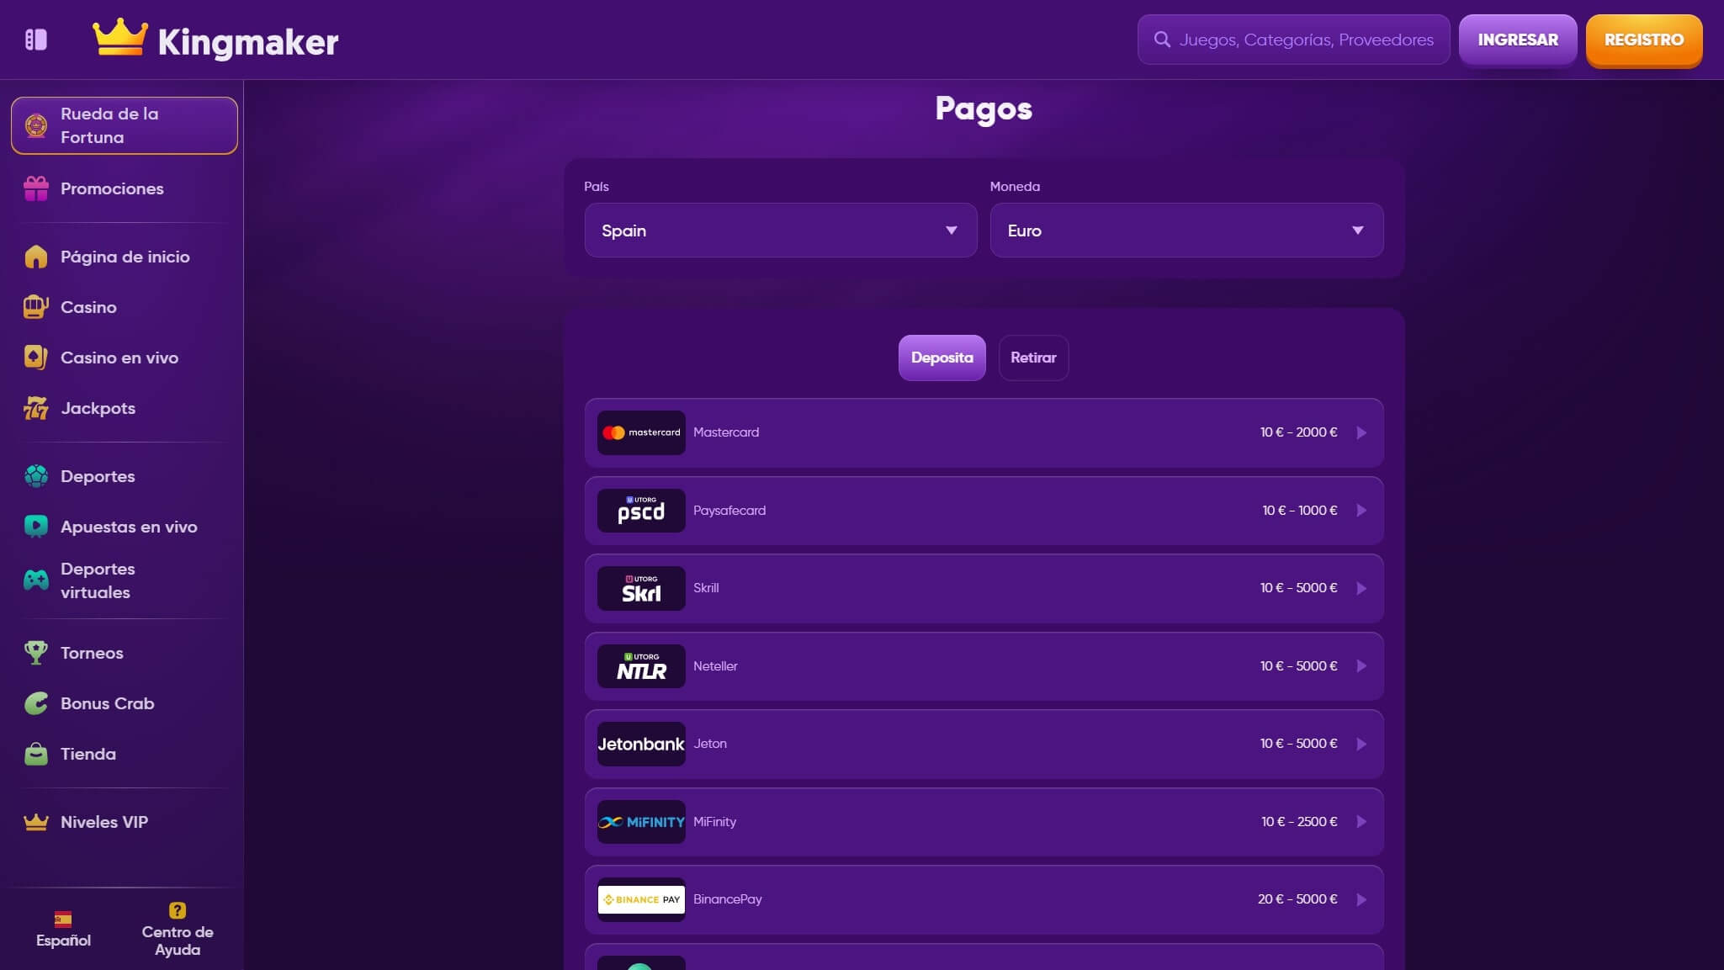Click the MiFinity 10 € - 2500 € limit
The width and height of the screenshot is (1724, 970).
pos(1299,822)
